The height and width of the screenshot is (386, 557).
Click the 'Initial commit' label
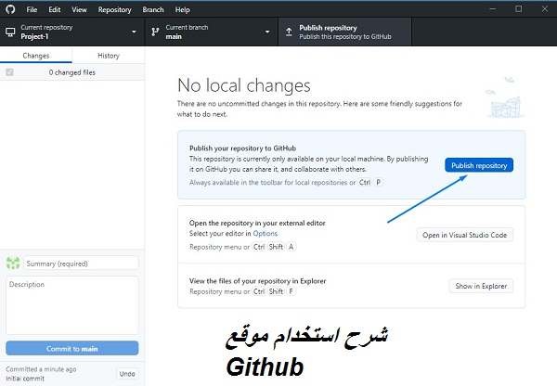point(25,379)
